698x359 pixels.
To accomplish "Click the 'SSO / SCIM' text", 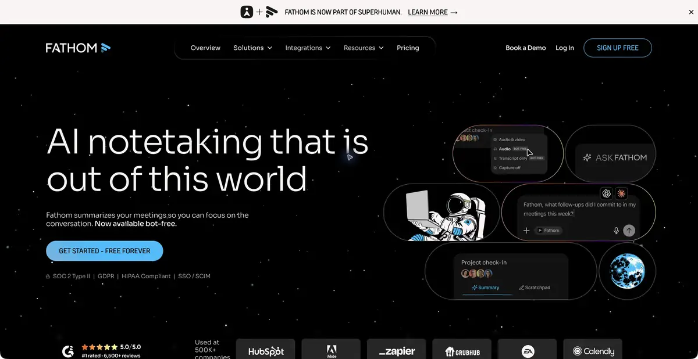I will [x=195, y=277].
